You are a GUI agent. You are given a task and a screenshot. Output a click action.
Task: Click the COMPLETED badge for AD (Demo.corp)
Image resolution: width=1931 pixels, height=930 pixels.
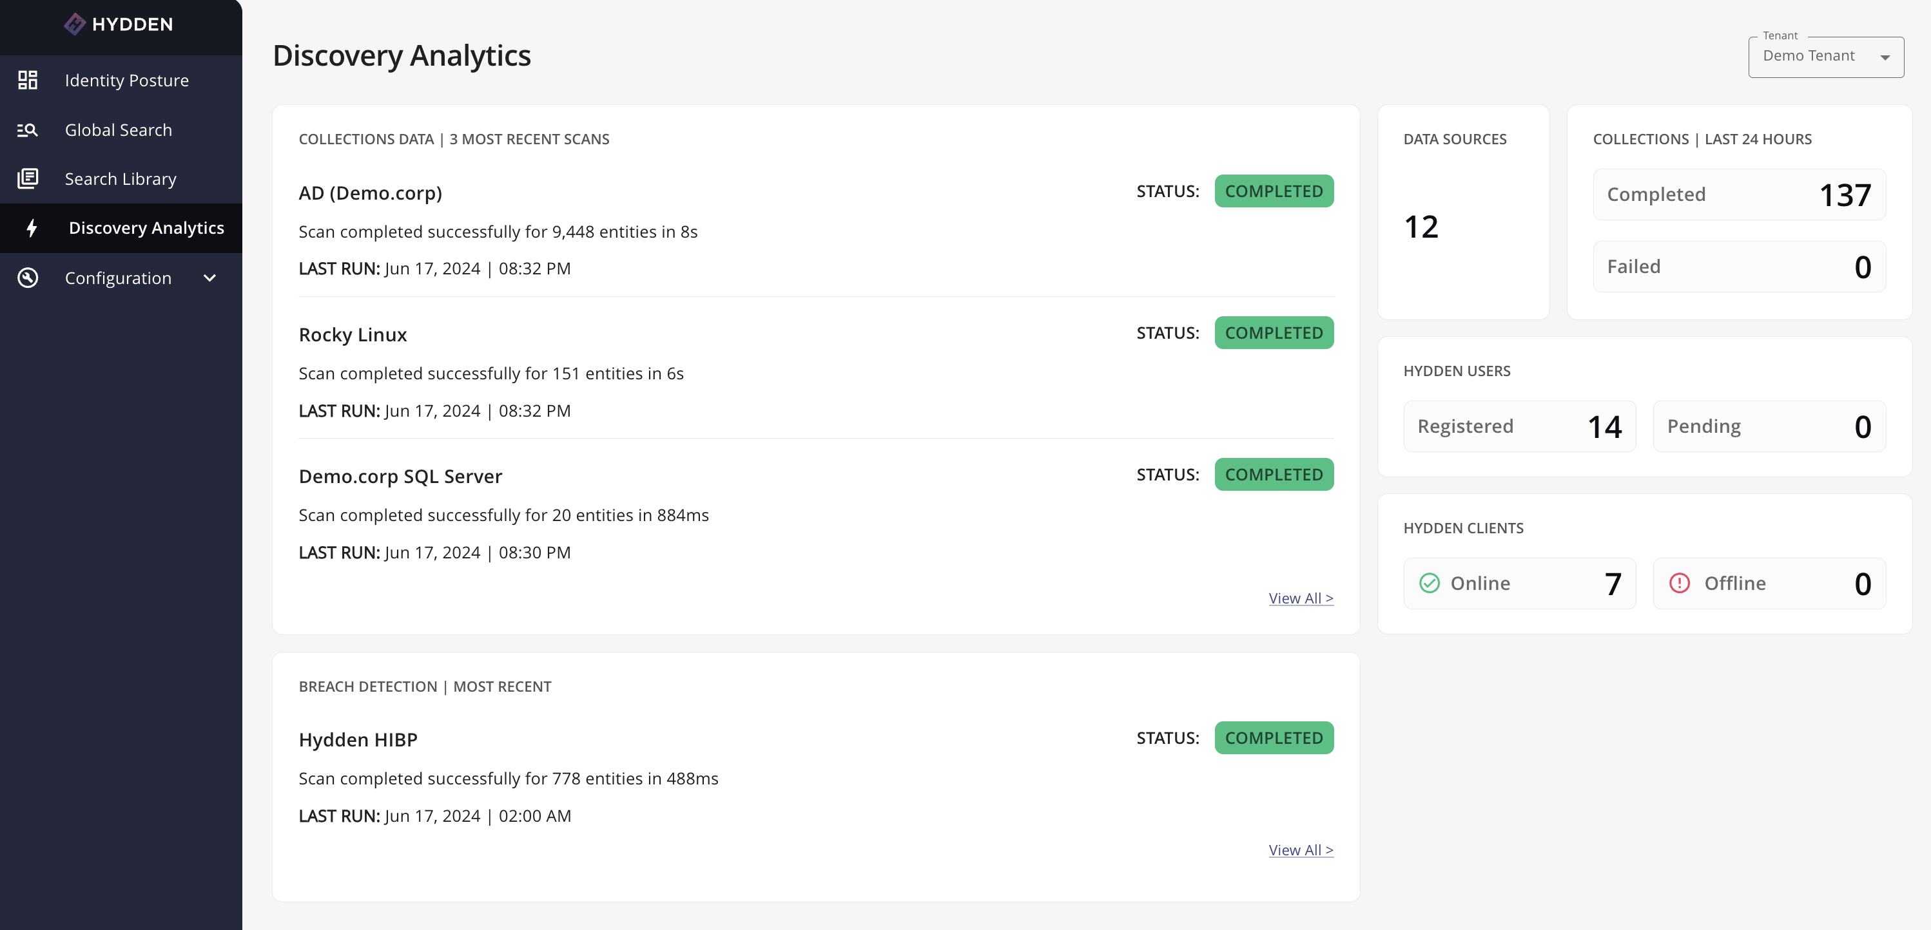tap(1274, 191)
